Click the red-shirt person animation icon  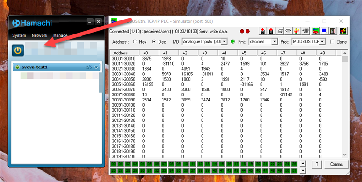(x=297, y=31)
